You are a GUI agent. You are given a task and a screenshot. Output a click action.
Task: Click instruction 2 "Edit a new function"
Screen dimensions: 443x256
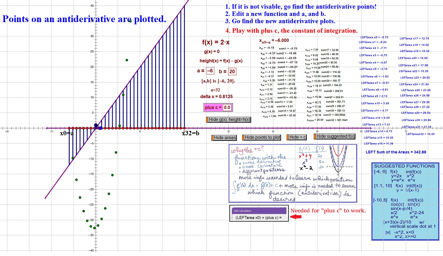point(275,14)
